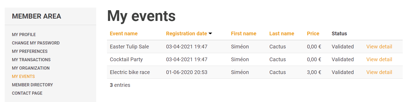Sort table by Registration date header

coord(186,33)
